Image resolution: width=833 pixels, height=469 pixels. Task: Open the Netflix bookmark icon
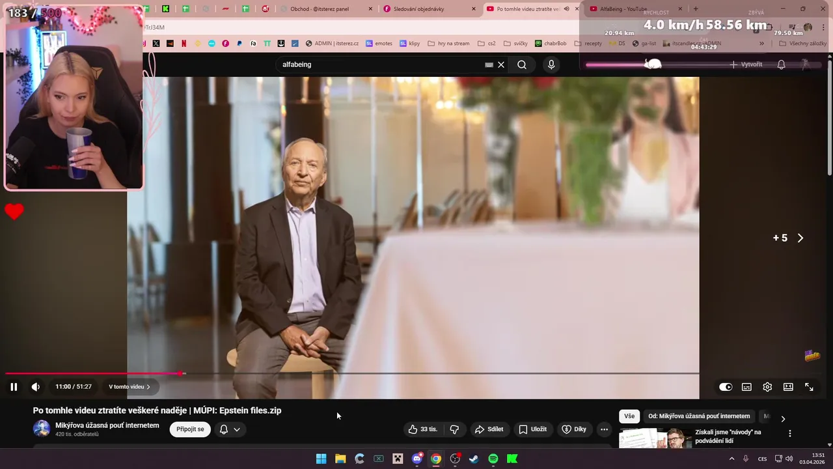(184, 44)
